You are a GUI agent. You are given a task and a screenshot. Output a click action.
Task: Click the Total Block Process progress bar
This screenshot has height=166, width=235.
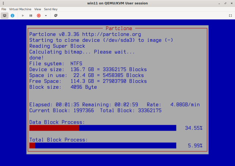click(x=102, y=145)
